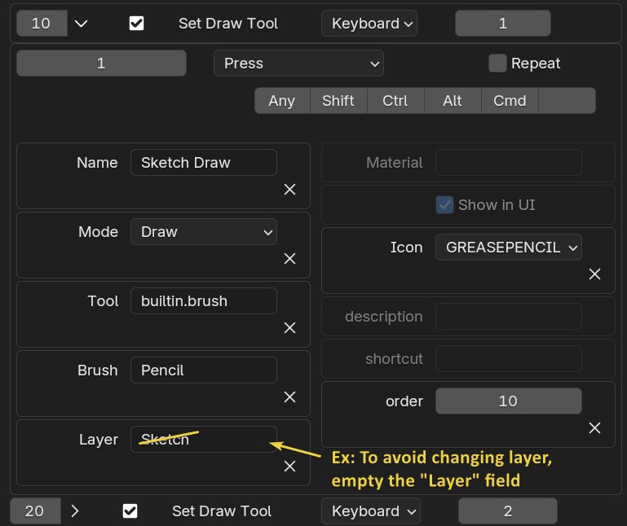Expand the keymap entry numbered 20

[x=75, y=511]
